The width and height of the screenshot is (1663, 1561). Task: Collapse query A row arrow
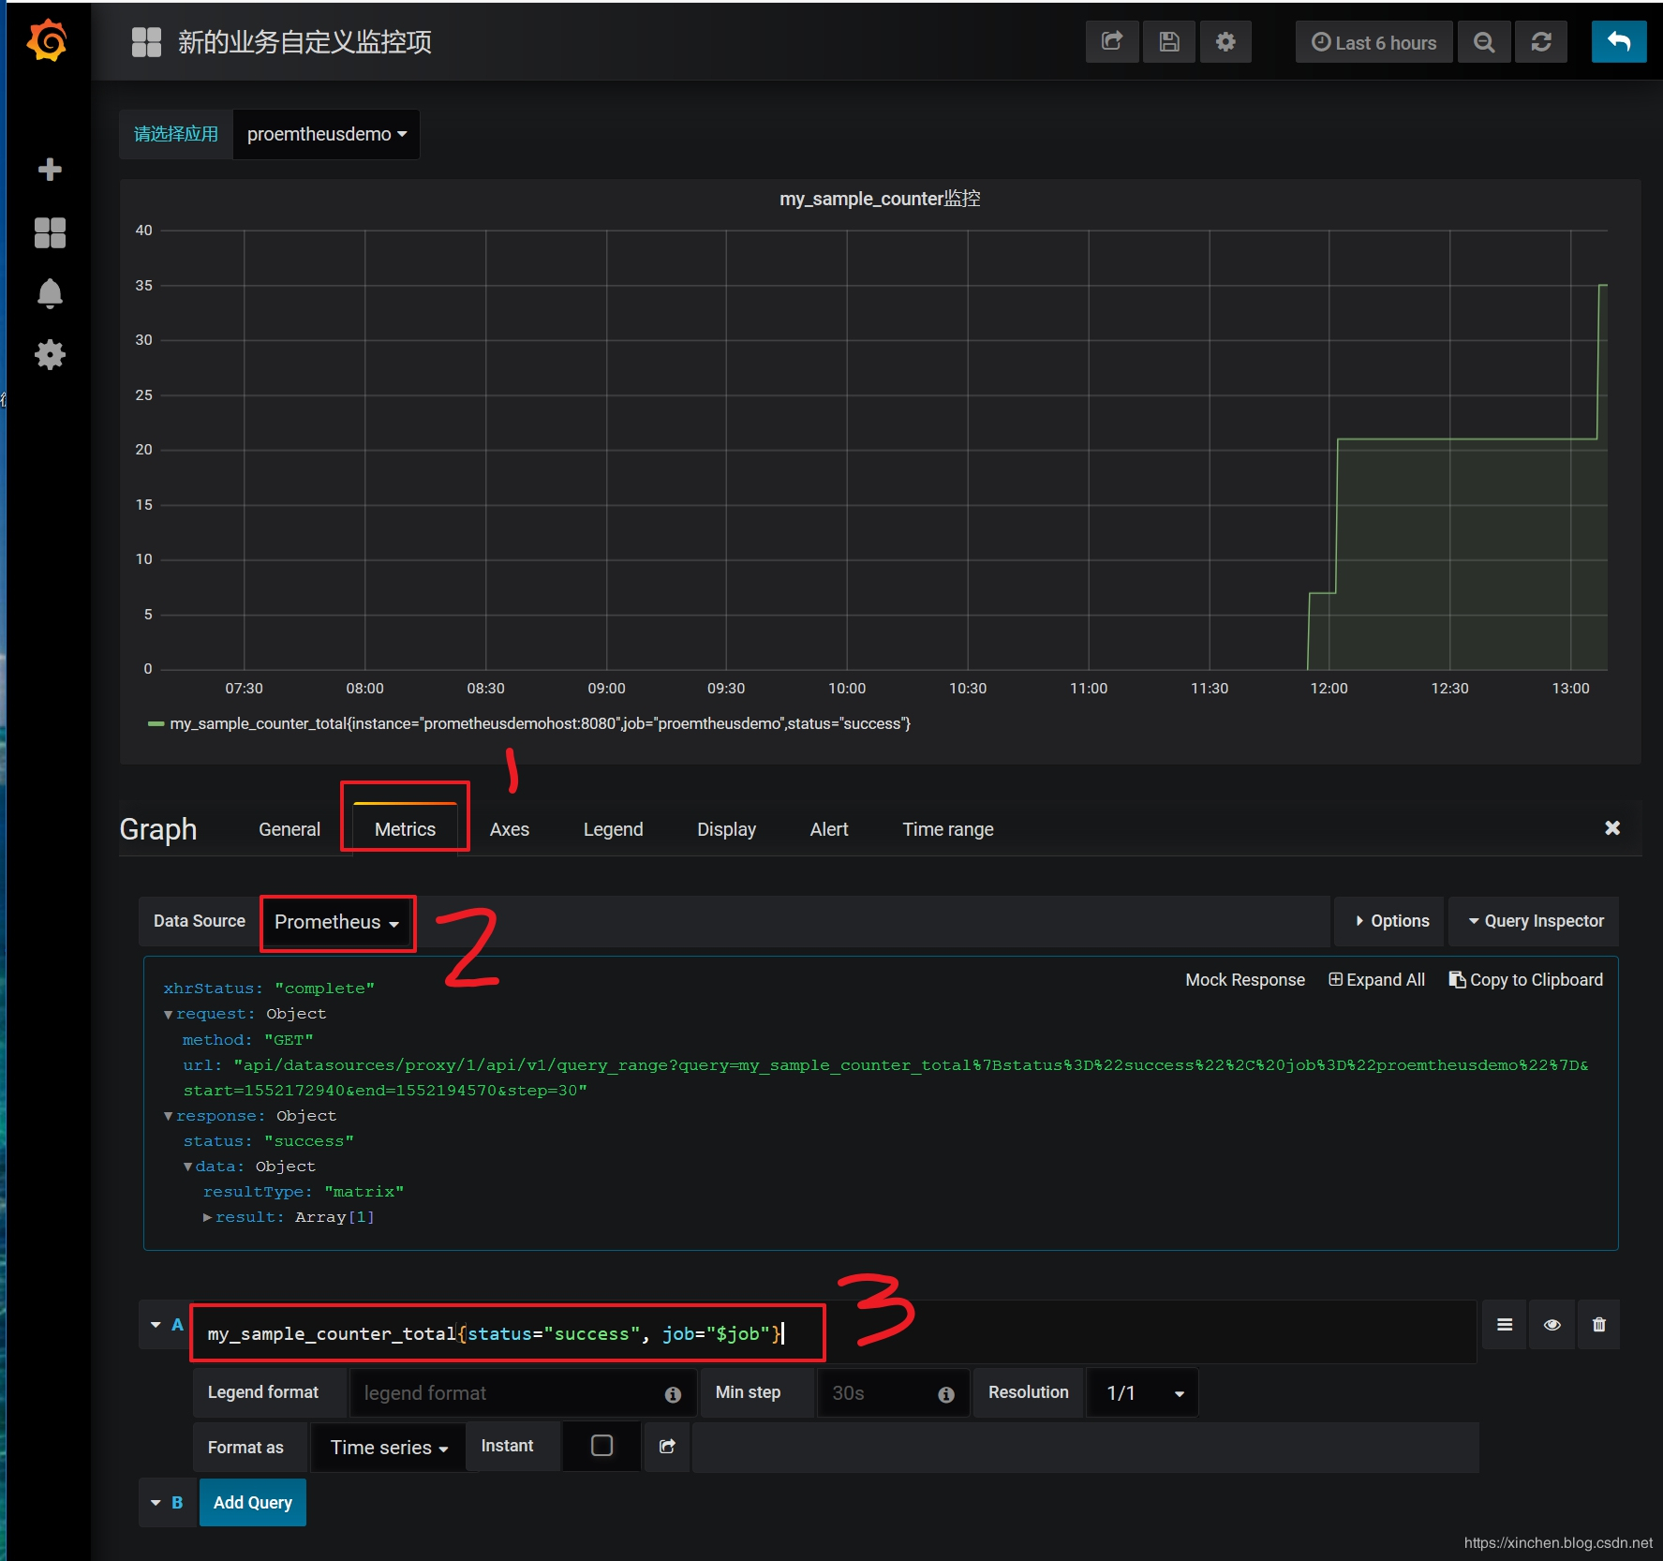156,1325
